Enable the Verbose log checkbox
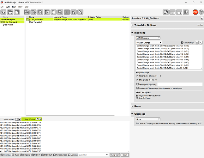The height and width of the screenshot is (158, 204). pyautogui.click(x=69, y=155)
